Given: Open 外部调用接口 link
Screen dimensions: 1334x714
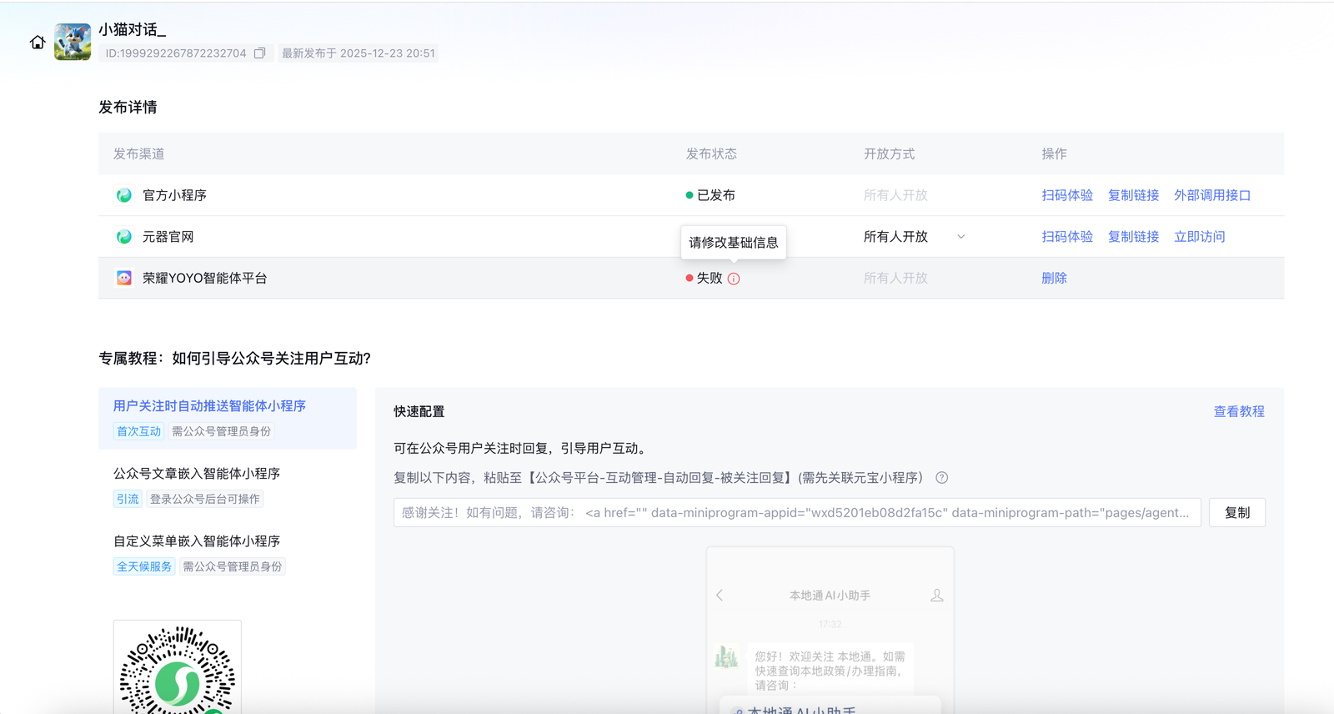Looking at the screenshot, I should (1211, 195).
